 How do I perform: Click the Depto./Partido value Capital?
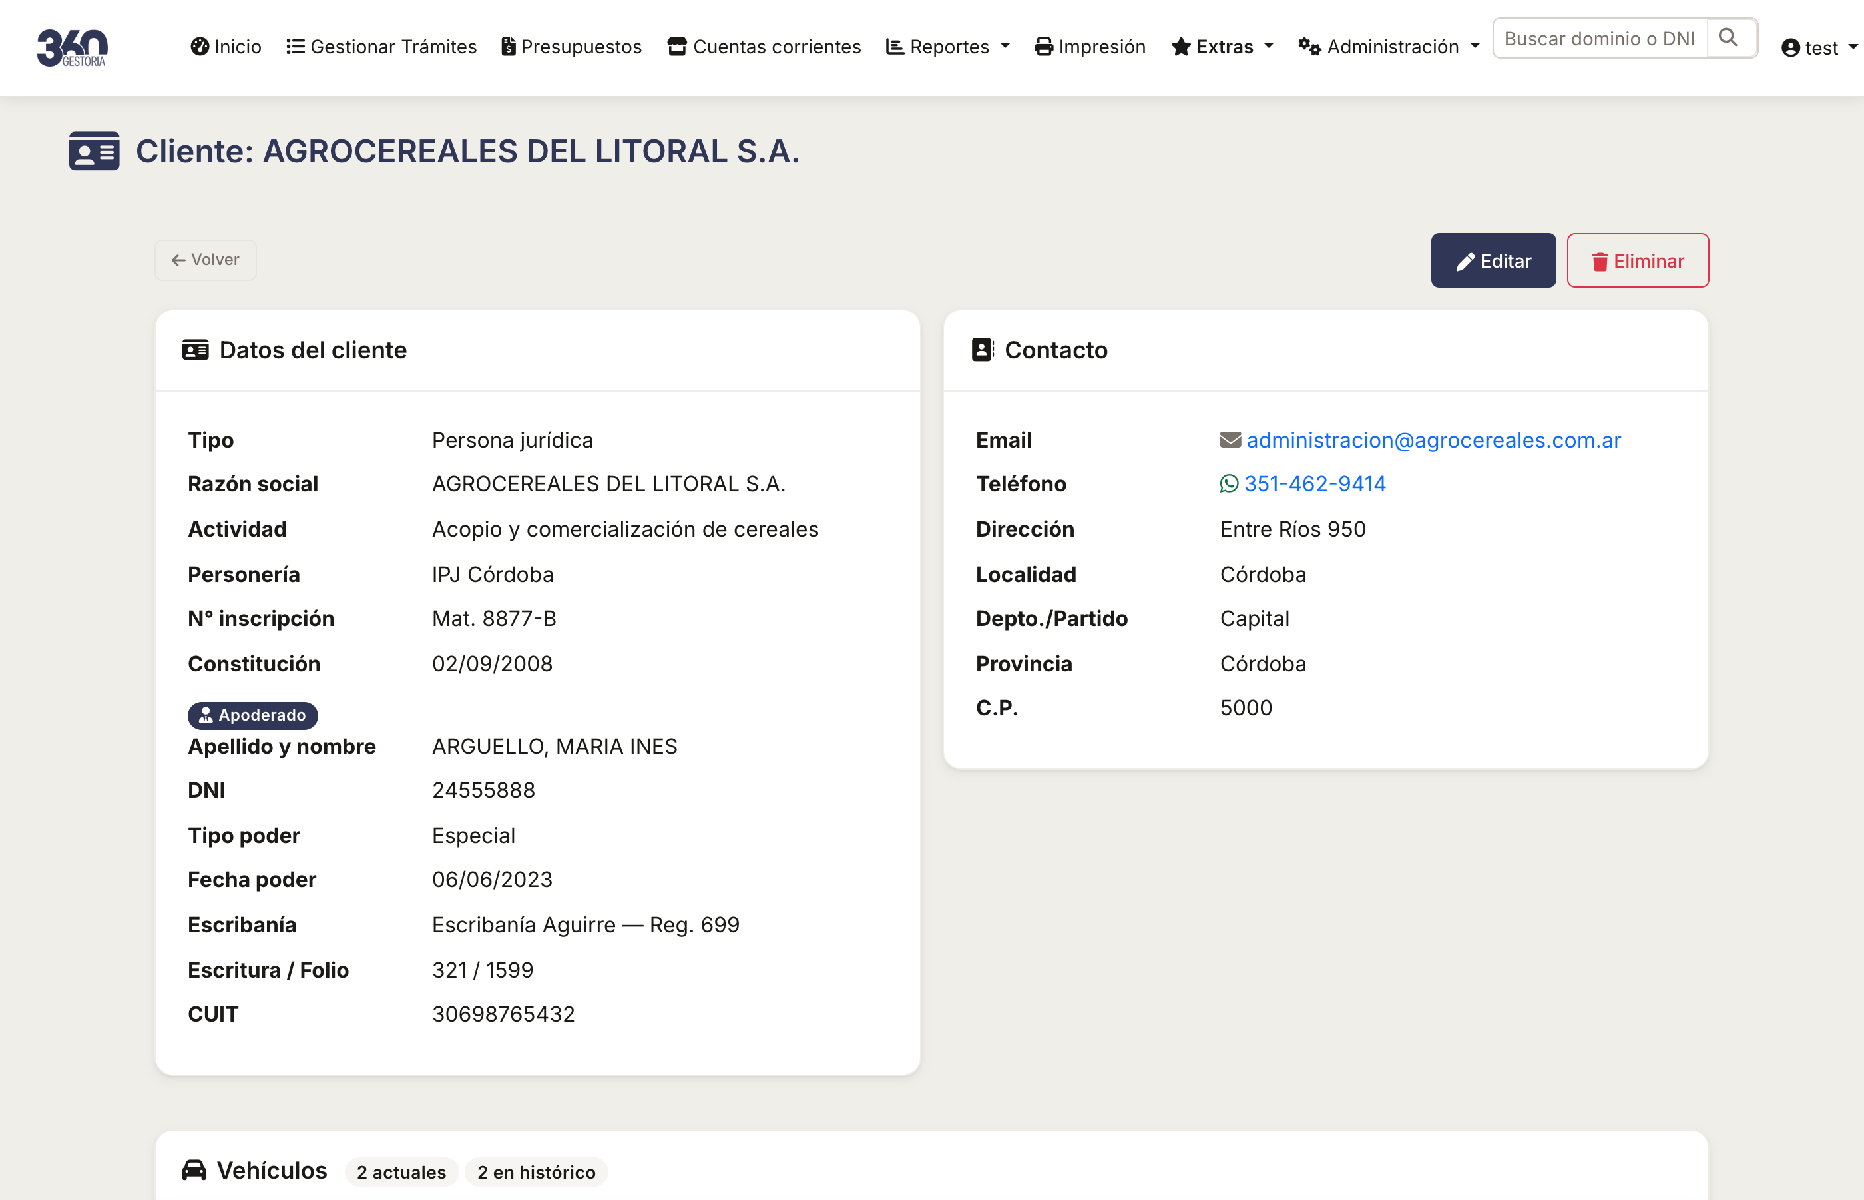(1255, 619)
